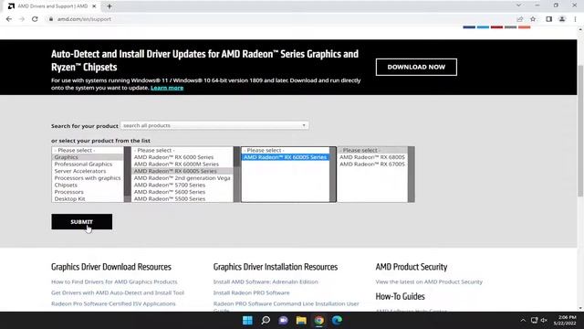The image size is (584, 329).
Task: Click the DOWNLOAD NOW button
Action: pyautogui.click(x=416, y=67)
